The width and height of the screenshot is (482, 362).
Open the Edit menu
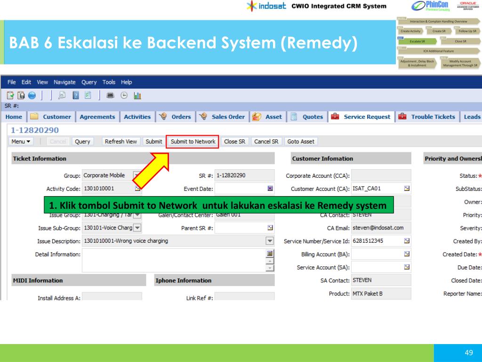(x=26, y=82)
